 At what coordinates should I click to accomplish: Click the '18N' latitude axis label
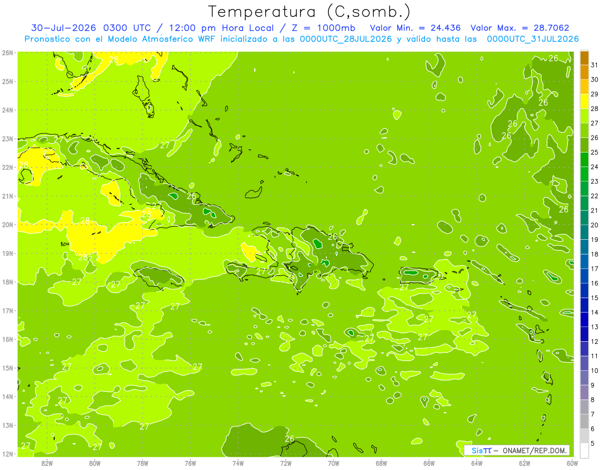tap(7, 282)
